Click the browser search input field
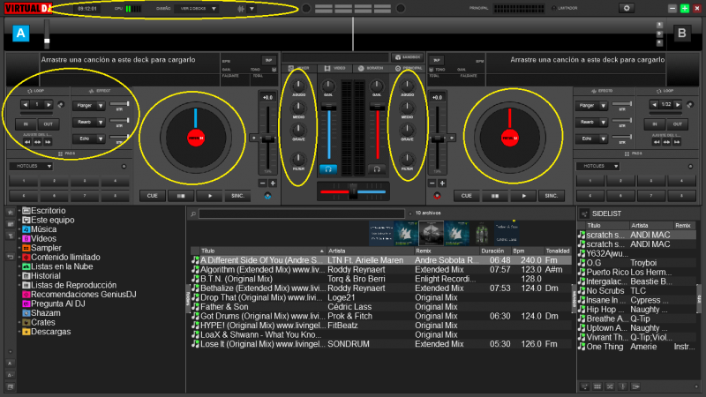This screenshot has width=706, height=397. point(302,213)
